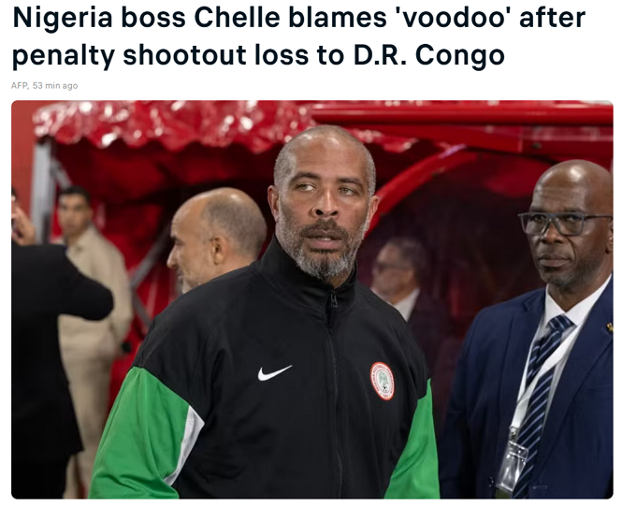Screen dimensions: 622x506
Task: Click the white lanyard badge holder
Action: coord(512,463)
